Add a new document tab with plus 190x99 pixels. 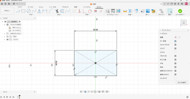[165, 4]
